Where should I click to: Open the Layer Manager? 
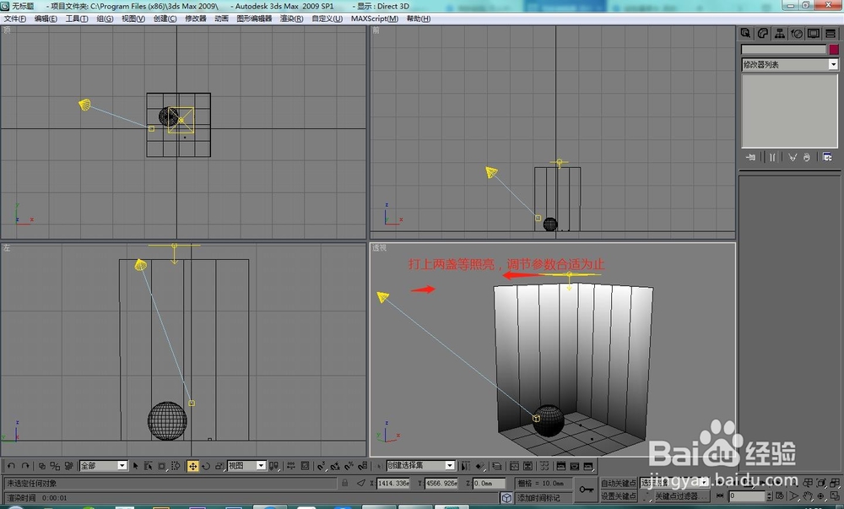coord(497,466)
